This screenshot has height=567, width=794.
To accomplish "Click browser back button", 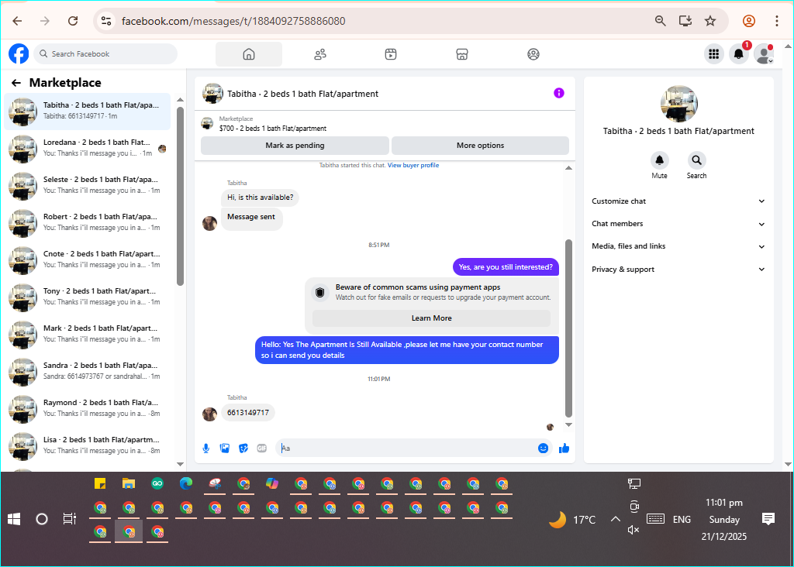I will coord(17,21).
